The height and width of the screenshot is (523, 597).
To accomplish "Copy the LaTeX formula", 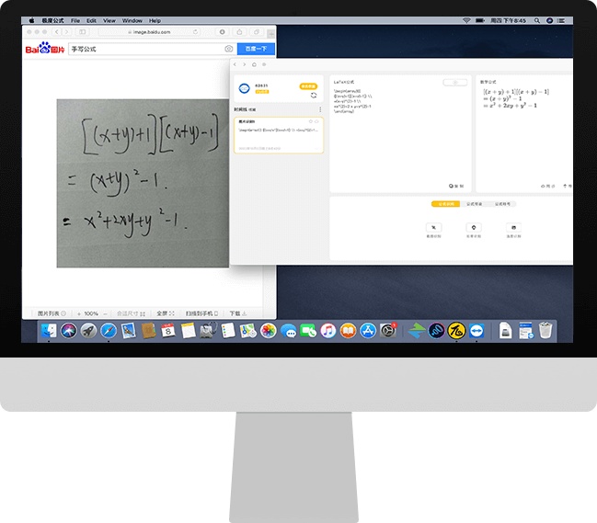I will point(456,186).
